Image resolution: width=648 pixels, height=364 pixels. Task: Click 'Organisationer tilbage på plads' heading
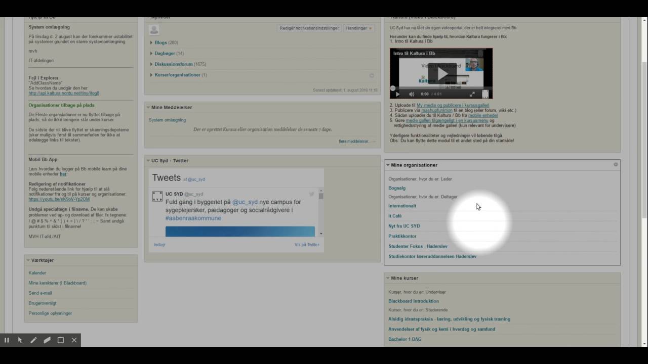click(x=61, y=106)
